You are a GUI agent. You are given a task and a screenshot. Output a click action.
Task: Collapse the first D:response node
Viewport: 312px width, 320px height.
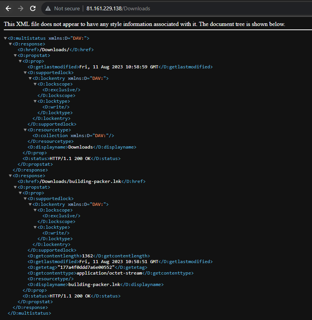10,44
